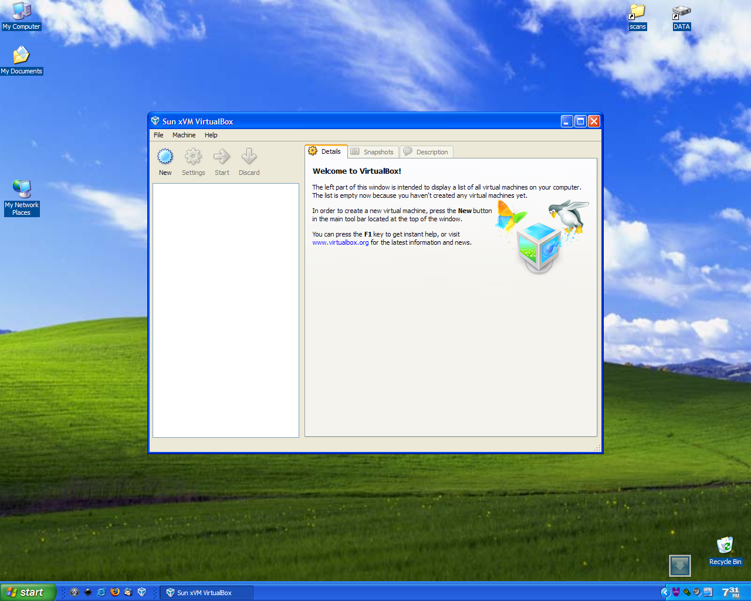
Task: Click the floppy-disk arrow tray icon
Action: [x=708, y=592]
